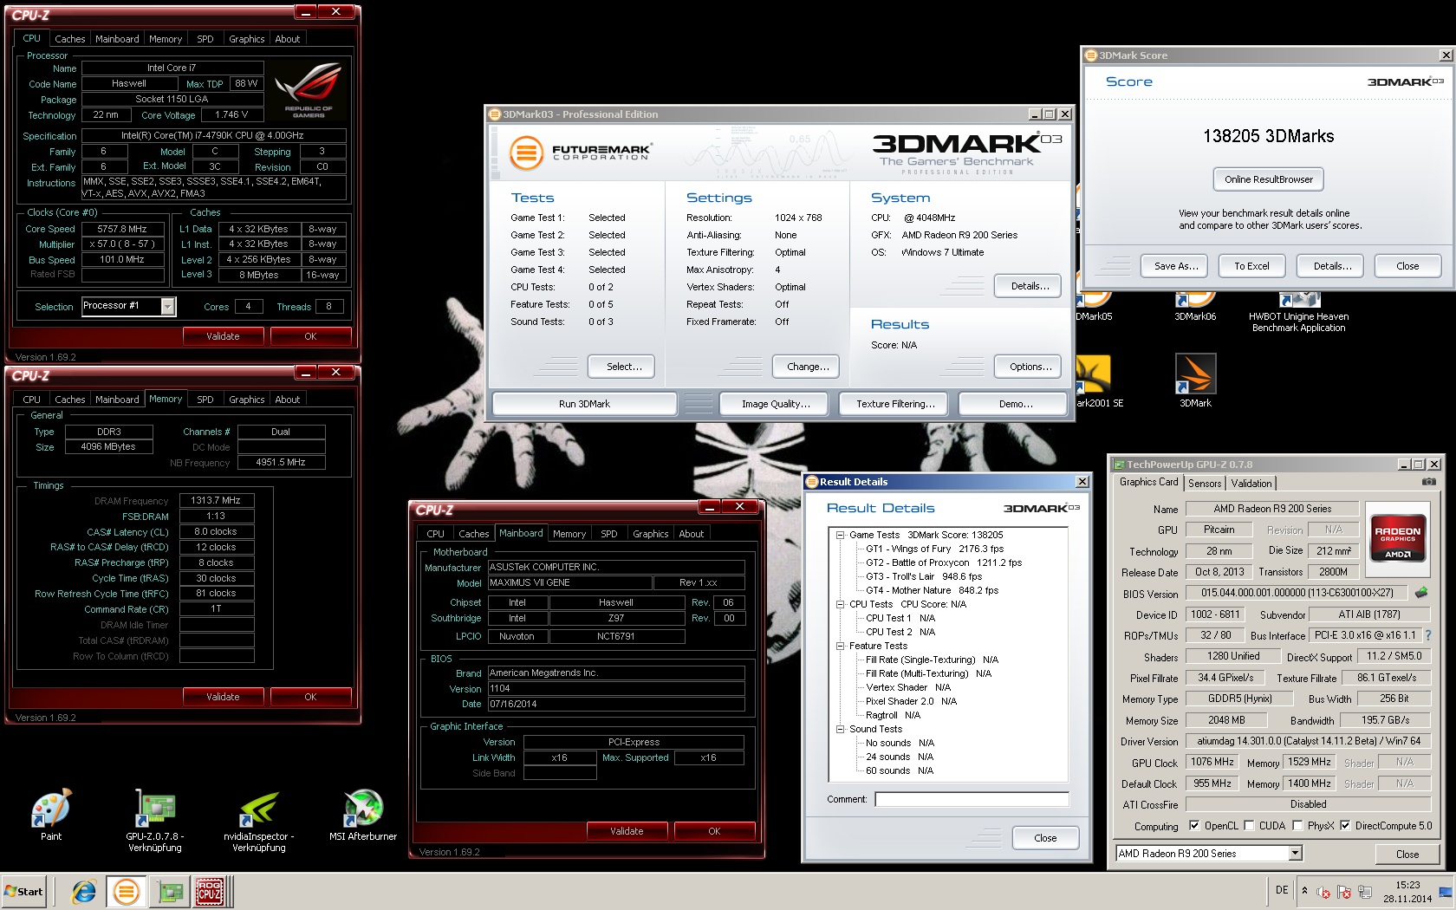The width and height of the screenshot is (1456, 910).
Task: Open the Paint desktop shortcut
Action: click(x=51, y=815)
